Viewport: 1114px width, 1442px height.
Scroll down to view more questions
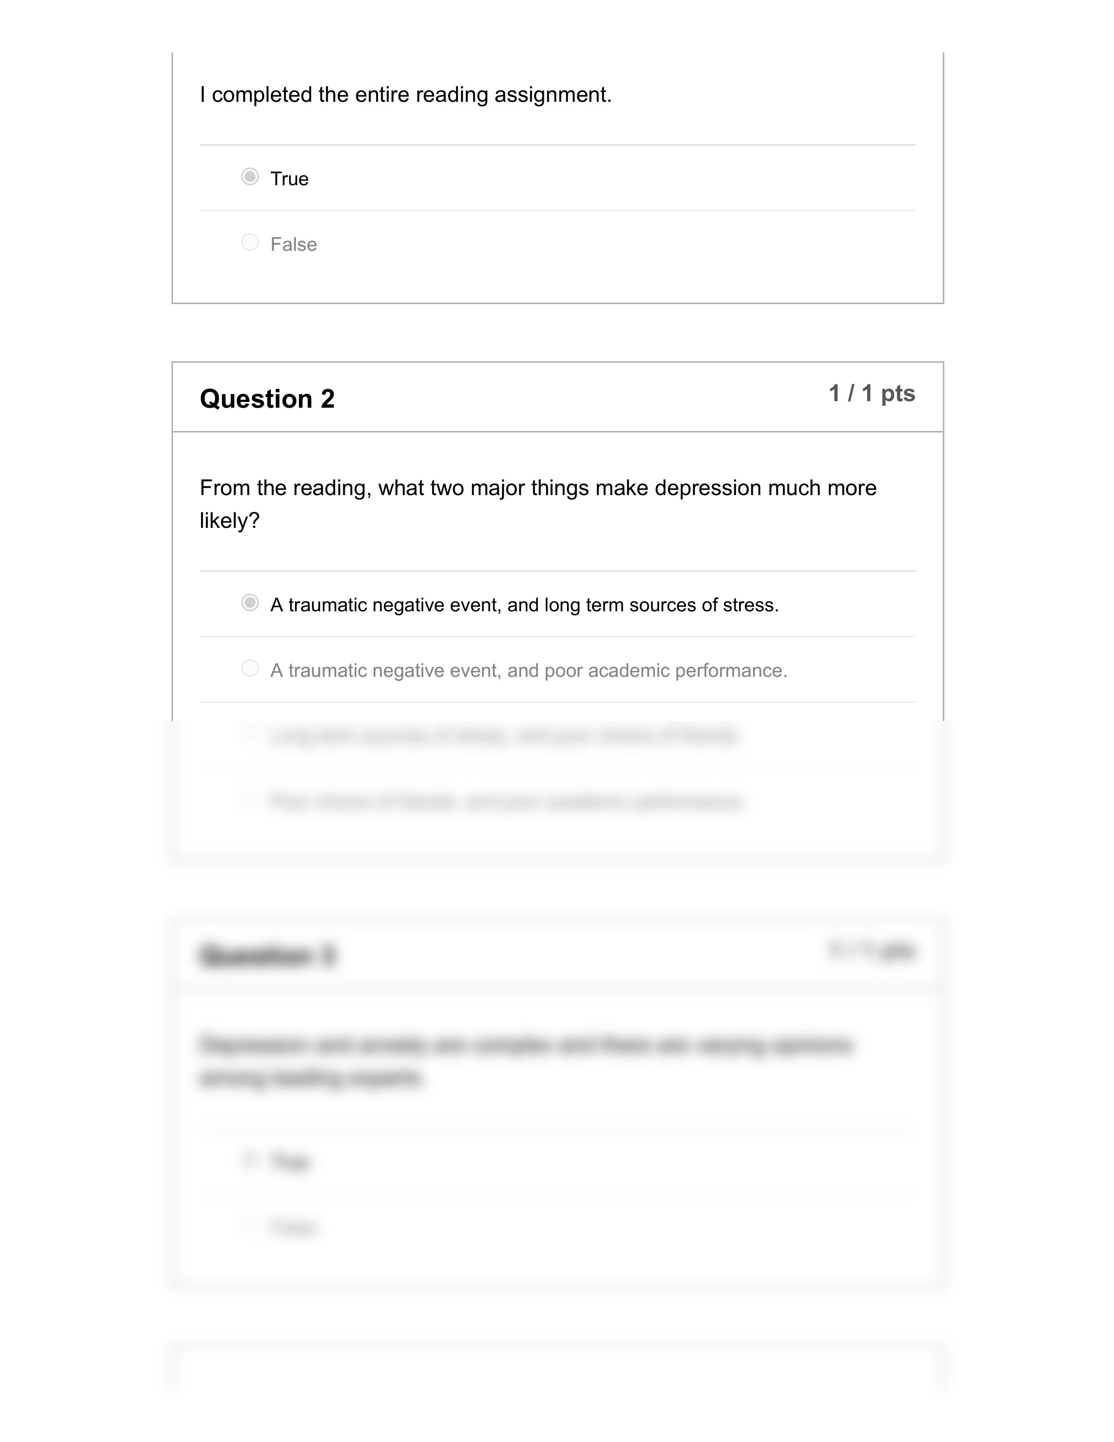[557, 1346]
